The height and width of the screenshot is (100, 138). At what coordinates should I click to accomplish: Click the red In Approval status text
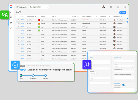(85, 20)
